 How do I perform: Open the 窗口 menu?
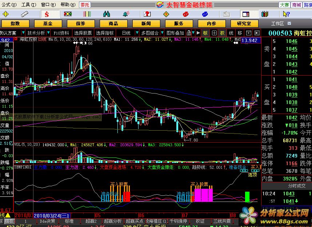click(48, 5)
